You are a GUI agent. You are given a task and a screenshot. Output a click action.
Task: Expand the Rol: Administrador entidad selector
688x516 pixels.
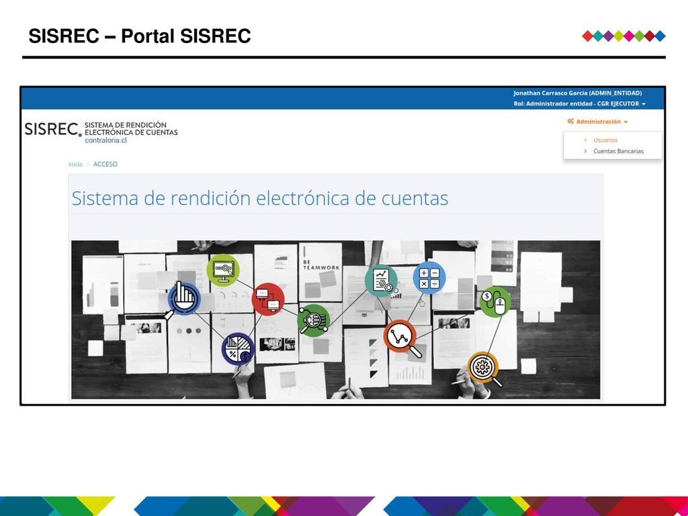(580, 103)
